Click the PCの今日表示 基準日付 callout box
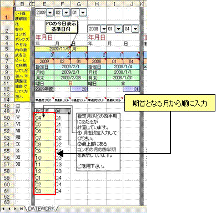This screenshot has height=213, width=216. coord(61,26)
